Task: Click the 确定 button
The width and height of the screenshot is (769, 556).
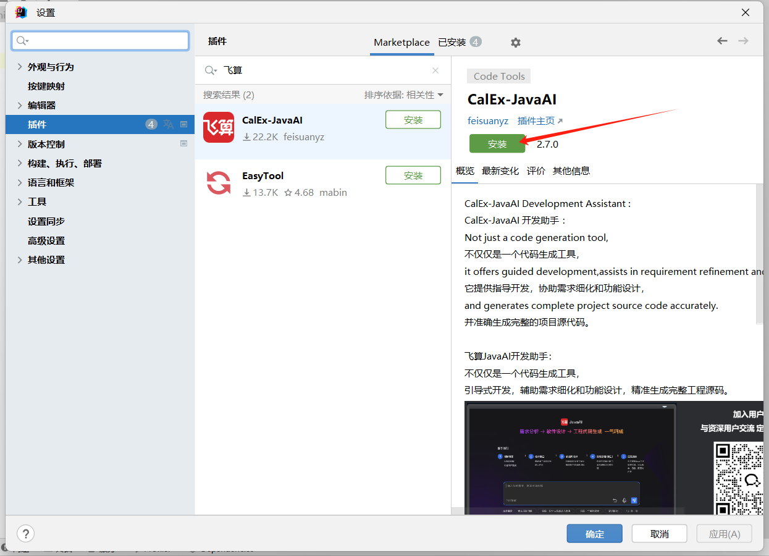Action: [x=595, y=534]
